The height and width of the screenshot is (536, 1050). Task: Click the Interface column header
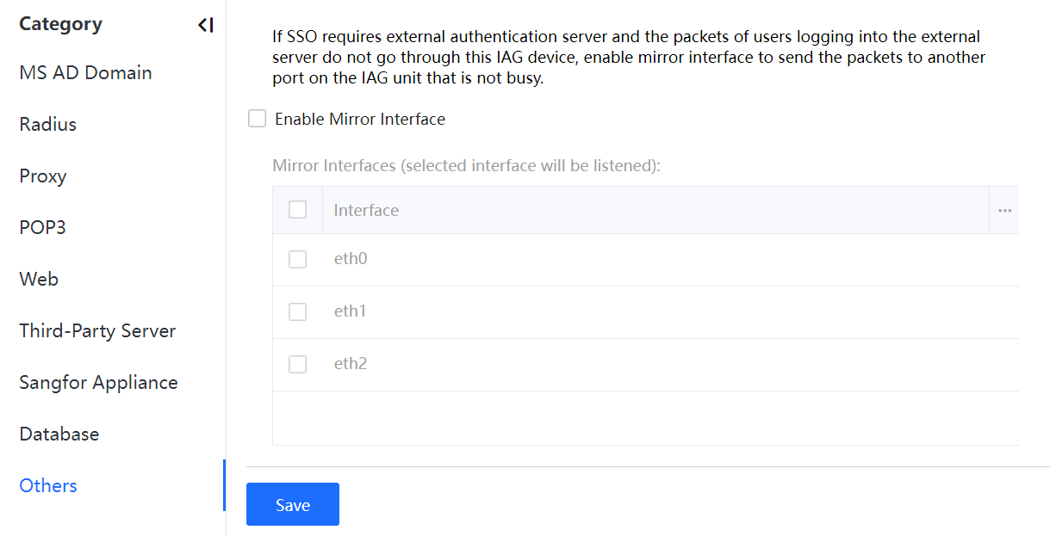pos(366,211)
